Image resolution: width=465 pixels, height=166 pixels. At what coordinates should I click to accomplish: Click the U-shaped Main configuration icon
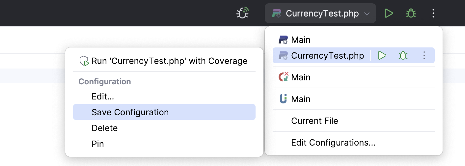point(283,99)
